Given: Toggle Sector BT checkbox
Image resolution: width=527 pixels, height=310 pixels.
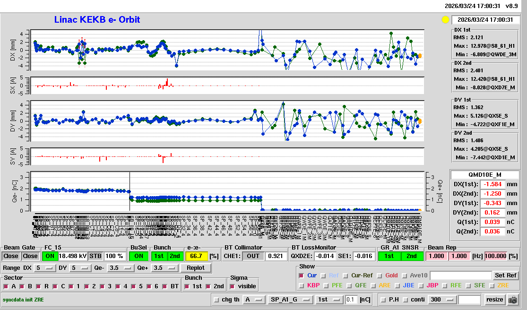Looking at the screenshot, I should (164, 286).
